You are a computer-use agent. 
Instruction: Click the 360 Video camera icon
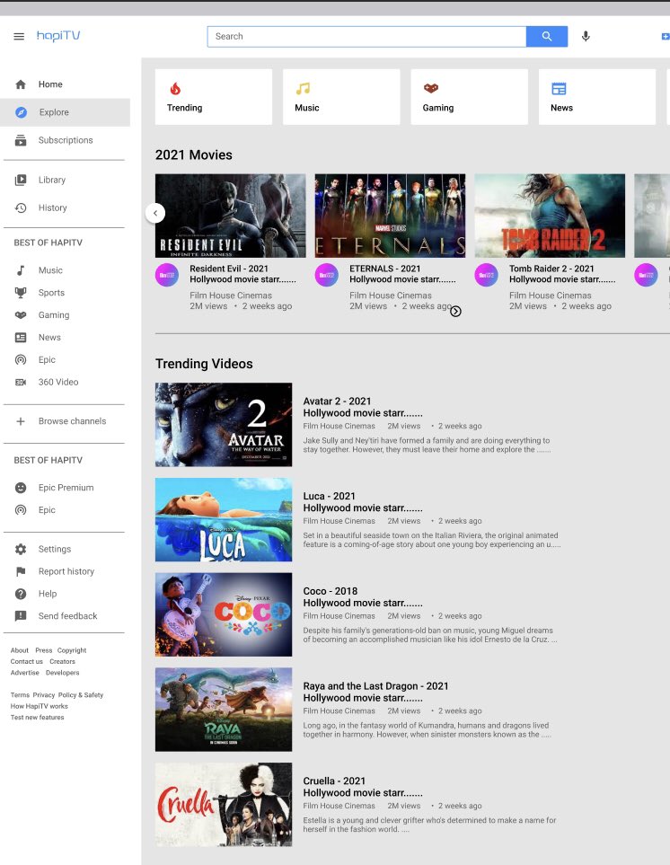pos(21,383)
